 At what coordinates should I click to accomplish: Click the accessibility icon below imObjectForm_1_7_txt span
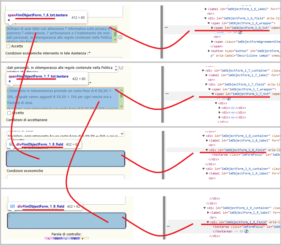coord(229,99)
